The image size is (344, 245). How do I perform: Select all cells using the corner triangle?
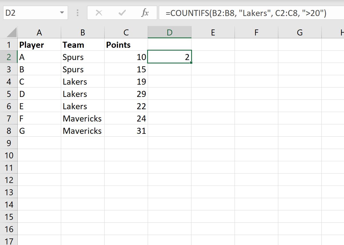click(12, 33)
